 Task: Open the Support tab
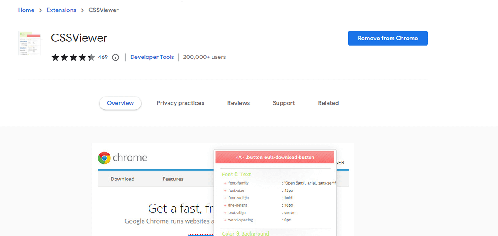pos(284,103)
